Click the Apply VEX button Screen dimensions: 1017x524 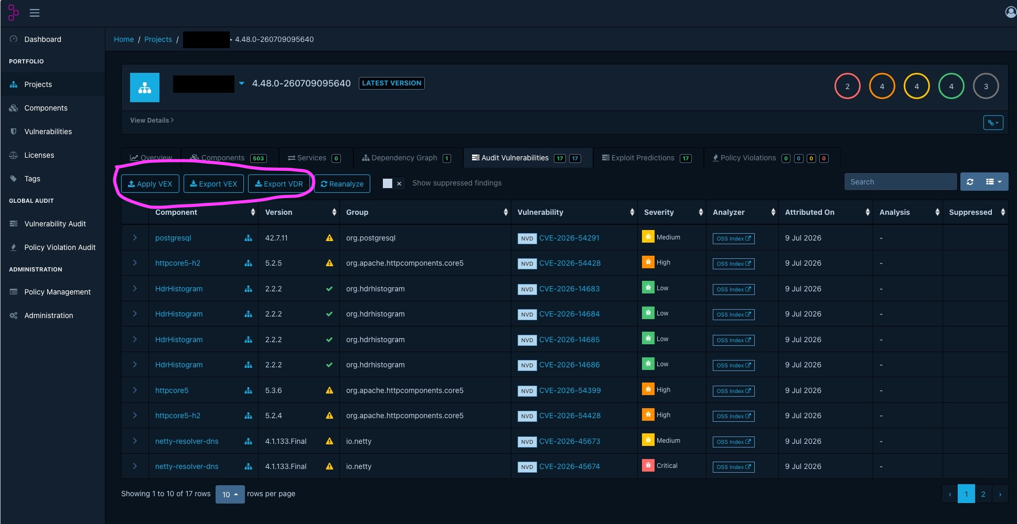point(150,184)
